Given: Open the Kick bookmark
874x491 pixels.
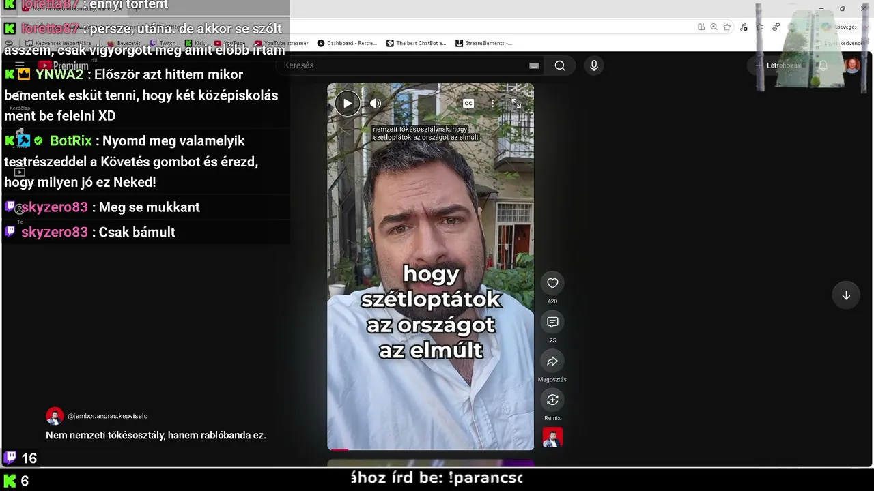Looking at the screenshot, I should [195, 43].
